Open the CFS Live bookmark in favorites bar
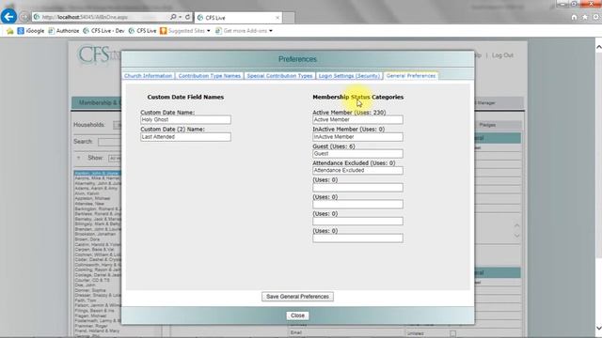The width and height of the screenshot is (602, 338). pos(142,31)
